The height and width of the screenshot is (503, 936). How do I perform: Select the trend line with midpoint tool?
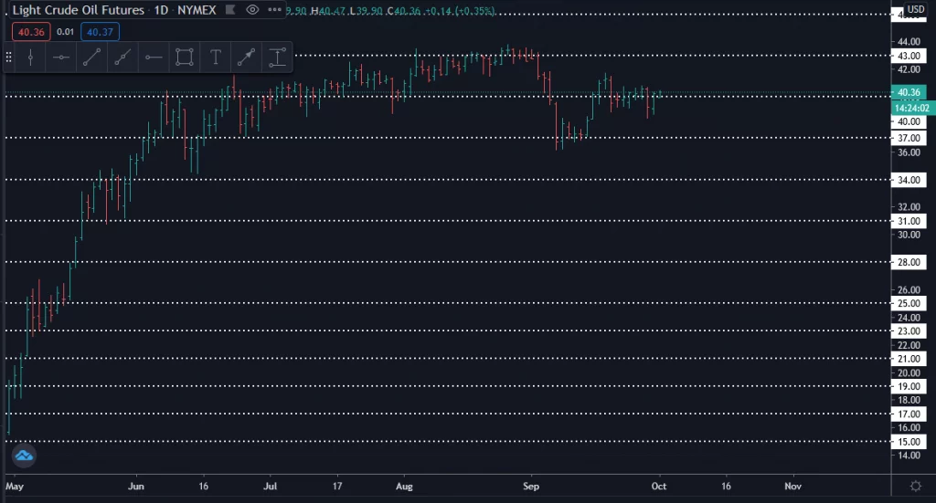122,58
